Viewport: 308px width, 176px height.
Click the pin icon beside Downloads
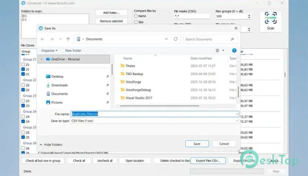tap(107, 85)
